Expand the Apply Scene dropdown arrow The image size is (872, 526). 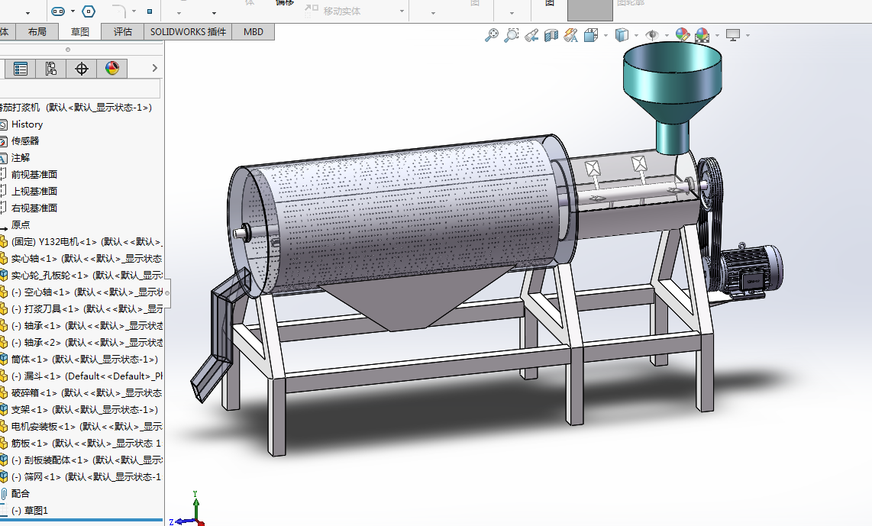click(718, 36)
